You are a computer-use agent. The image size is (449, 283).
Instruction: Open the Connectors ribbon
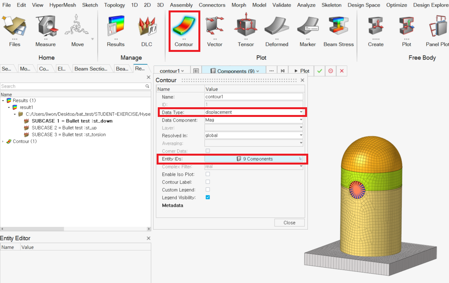[212, 5]
